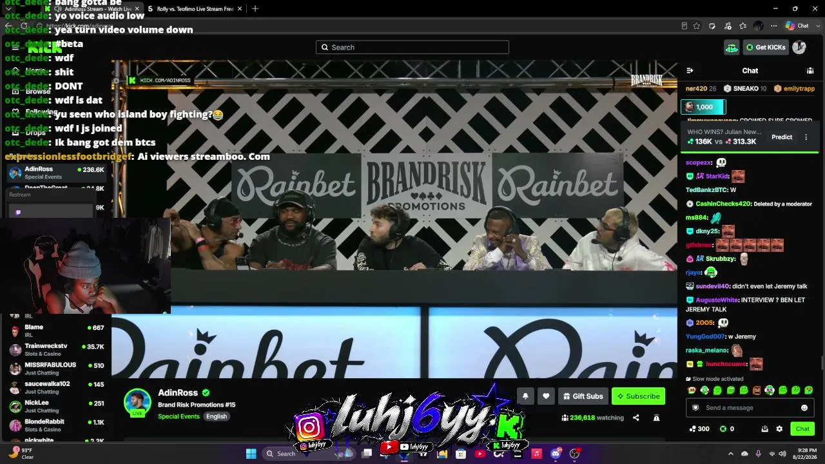Image resolution: width=825 pixels, height=464 pixels.
Task: Toggle follow with the heart button
Action: [546, 396]
